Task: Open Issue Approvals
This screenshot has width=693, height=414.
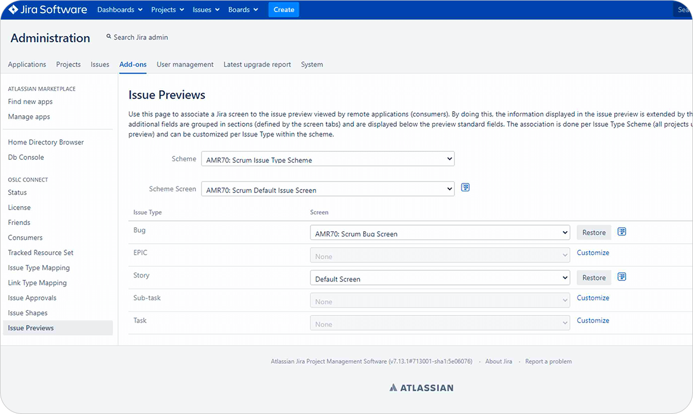Action: click(x=32, y=298)
